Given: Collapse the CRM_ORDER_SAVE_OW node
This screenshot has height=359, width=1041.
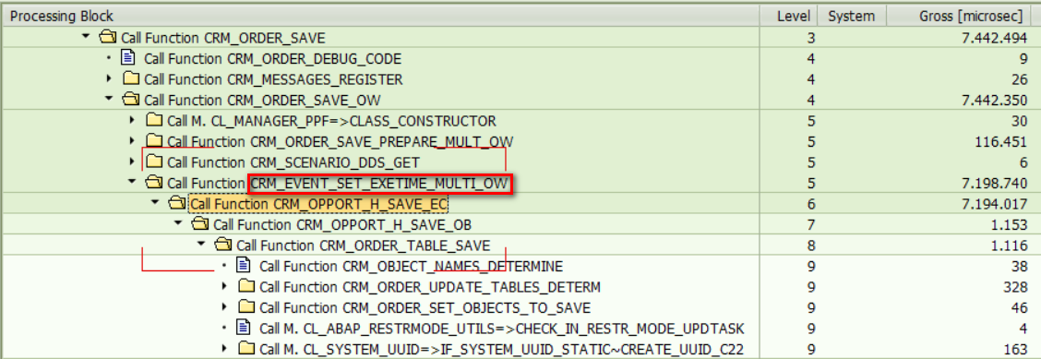Looking at the screenshot, I should pos(108,100).
